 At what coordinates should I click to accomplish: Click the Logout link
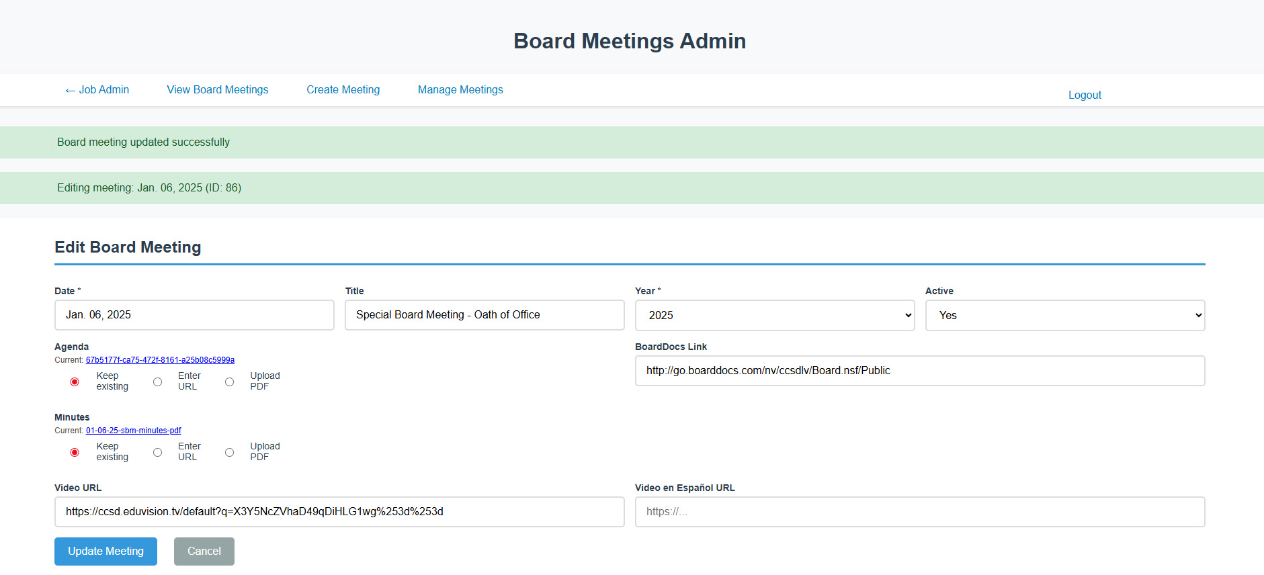[1084, 95]
